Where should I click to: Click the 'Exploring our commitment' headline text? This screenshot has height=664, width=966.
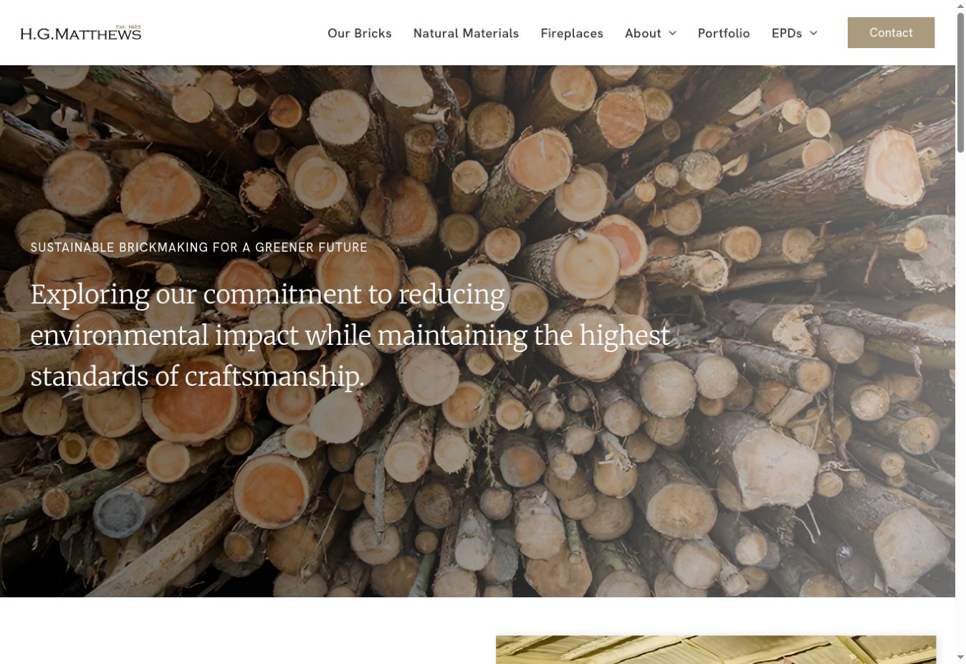point(350,336)
